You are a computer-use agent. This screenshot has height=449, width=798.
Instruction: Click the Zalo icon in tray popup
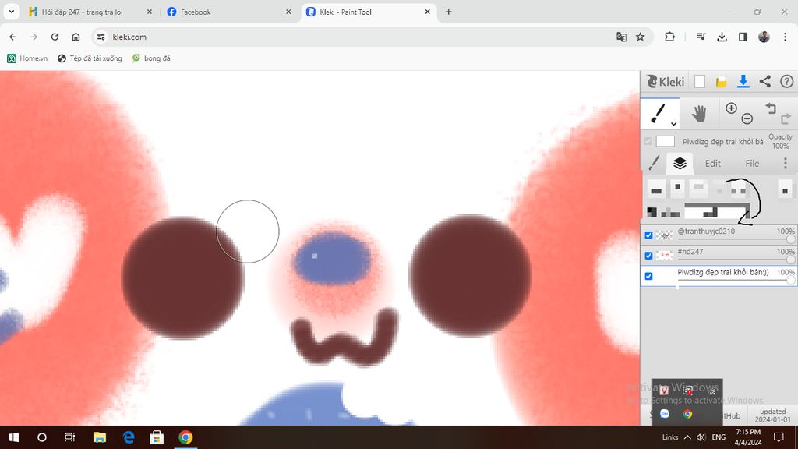coord(665,414)
